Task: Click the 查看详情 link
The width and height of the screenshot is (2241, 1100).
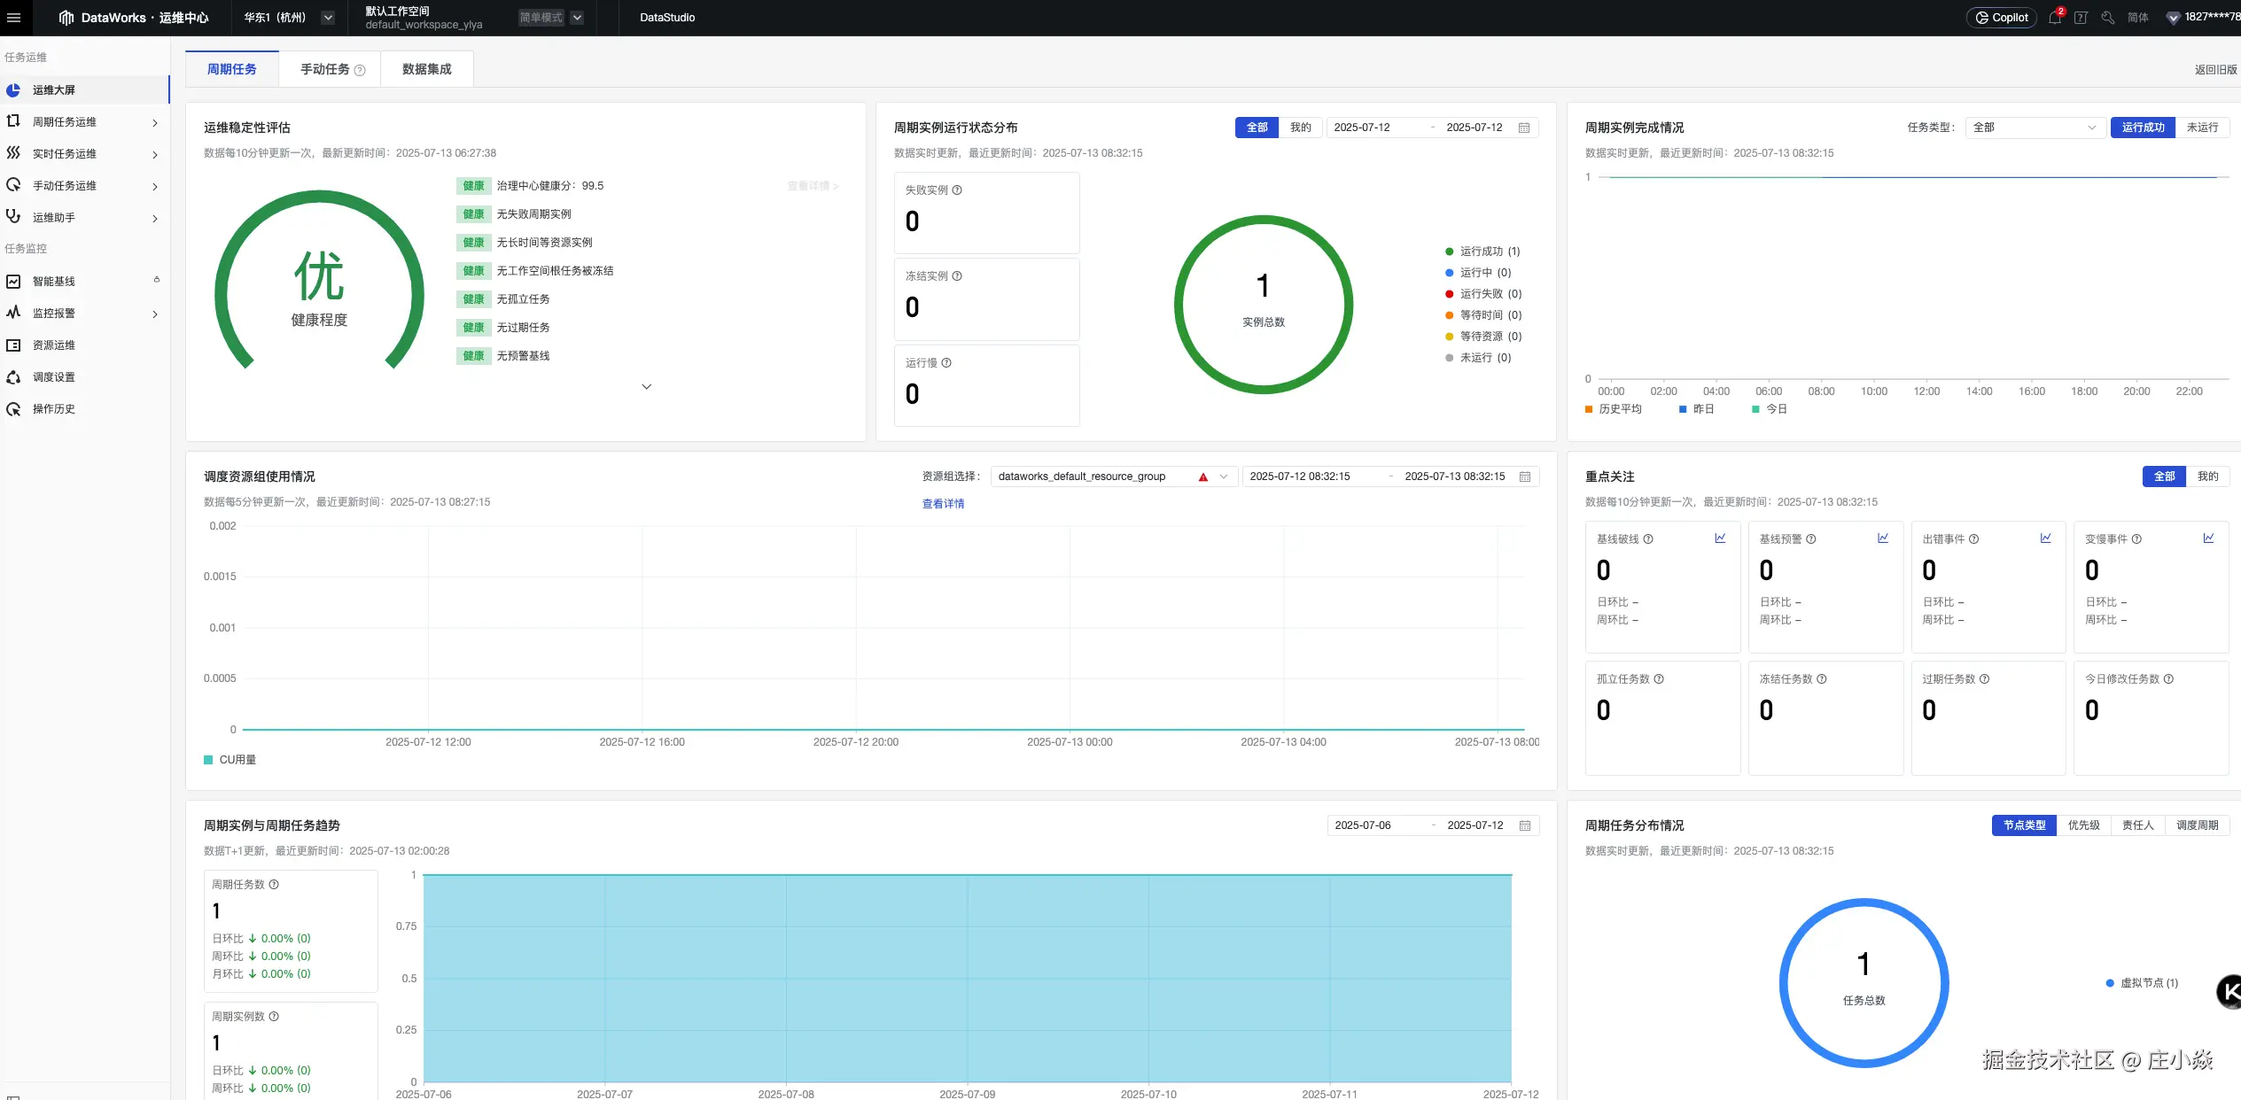Action: tap(943, 504)
